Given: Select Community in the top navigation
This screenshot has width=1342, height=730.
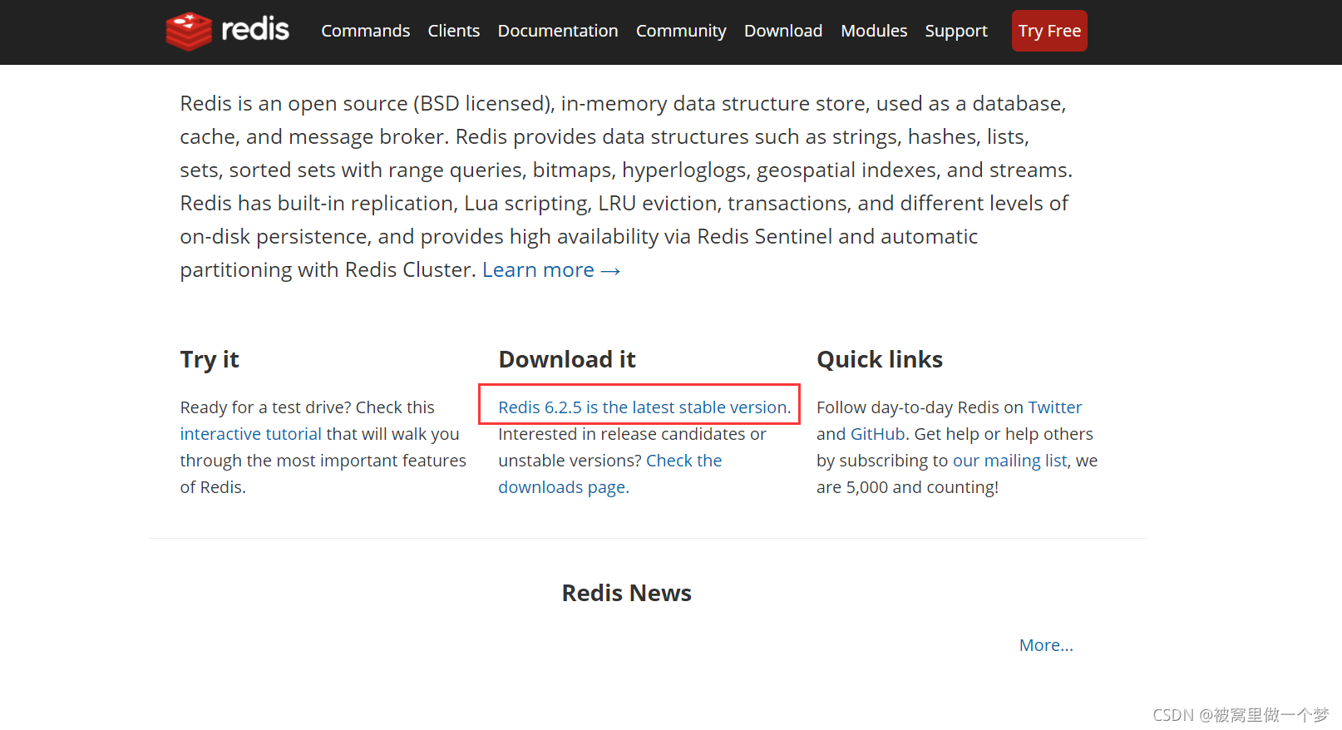Looking at the screenshot, I should pos(681,31).
